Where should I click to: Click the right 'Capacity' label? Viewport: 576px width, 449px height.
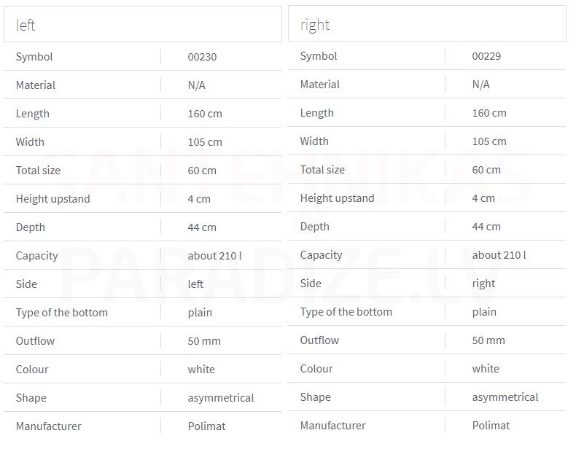321,255
